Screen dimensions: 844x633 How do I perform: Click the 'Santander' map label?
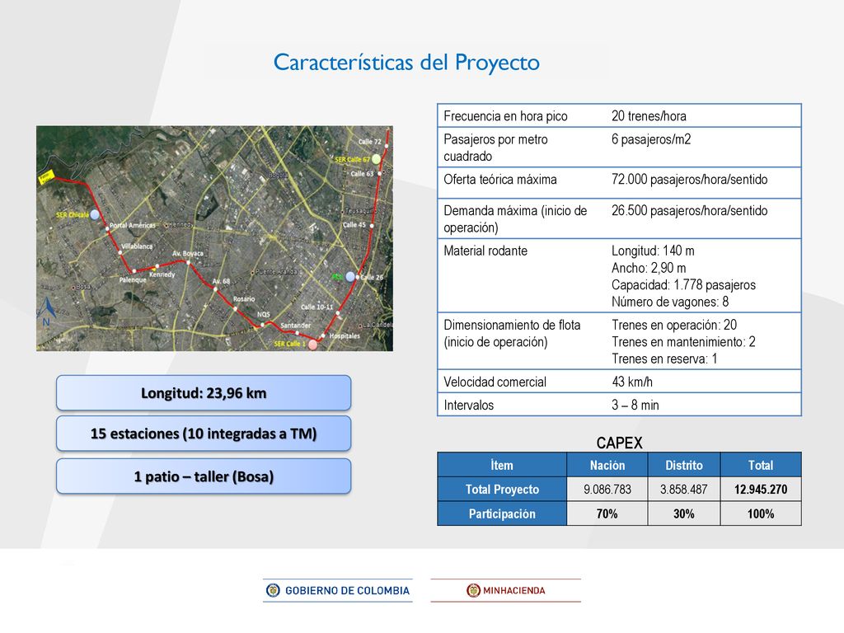click(296, 325)
